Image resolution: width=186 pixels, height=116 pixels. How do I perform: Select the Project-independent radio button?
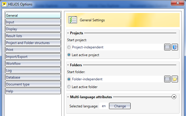[x=69, y=47]
